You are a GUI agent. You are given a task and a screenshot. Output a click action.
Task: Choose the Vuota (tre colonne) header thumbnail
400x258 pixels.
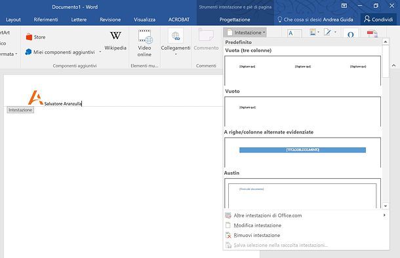(302, 71)
